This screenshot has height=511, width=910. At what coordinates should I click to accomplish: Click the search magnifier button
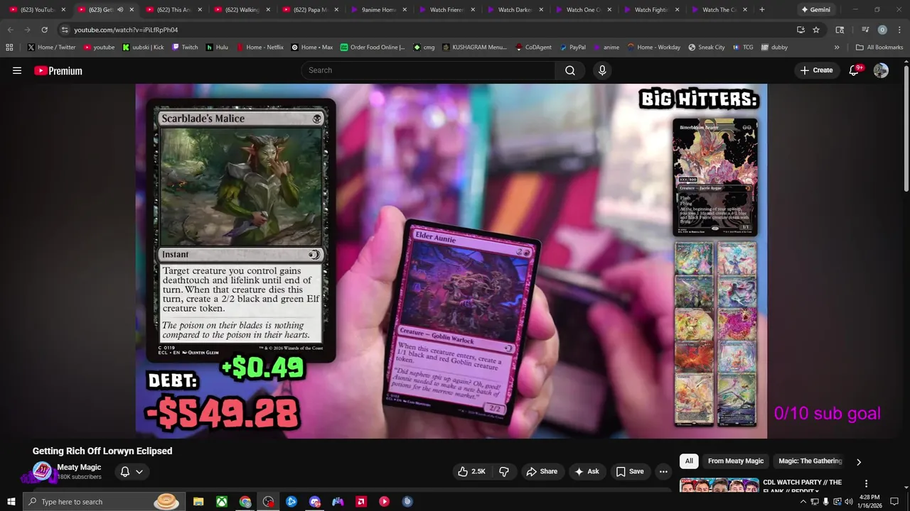tap(570, 70)
